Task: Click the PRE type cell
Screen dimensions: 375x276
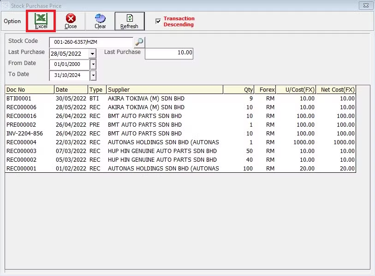Action: [95, 125]
